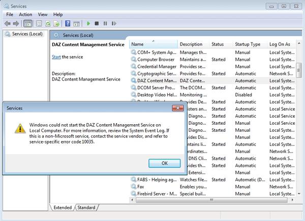
Task: Select the FABS - Helping ag... service name
Action: point(157,179)
